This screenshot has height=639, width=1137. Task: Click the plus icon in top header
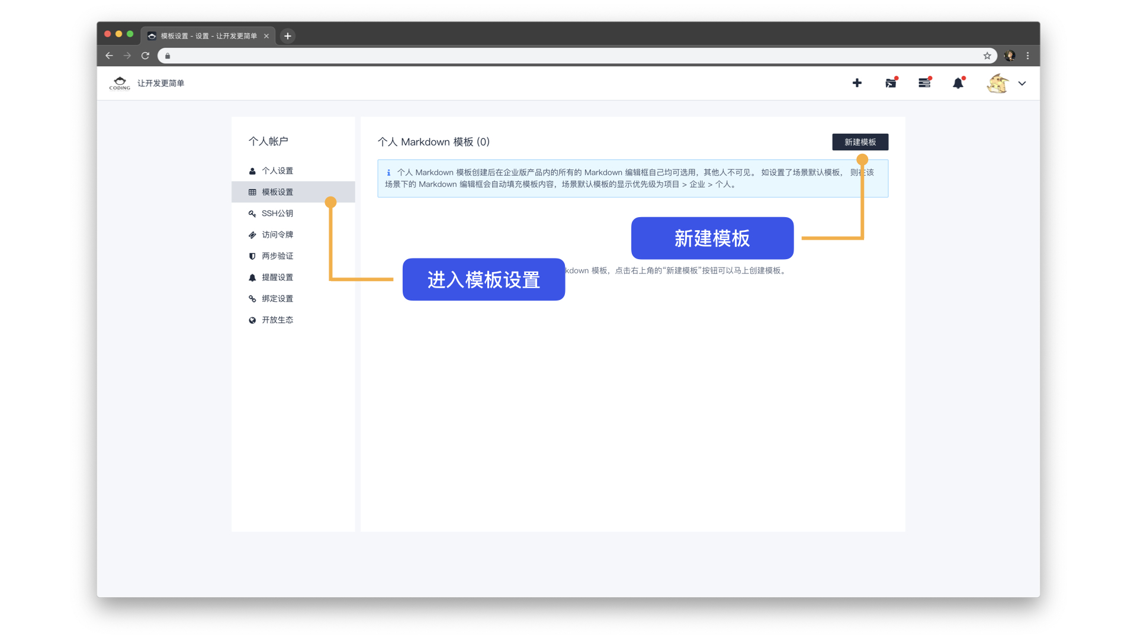pyautogui.click(x=857, y=83)
